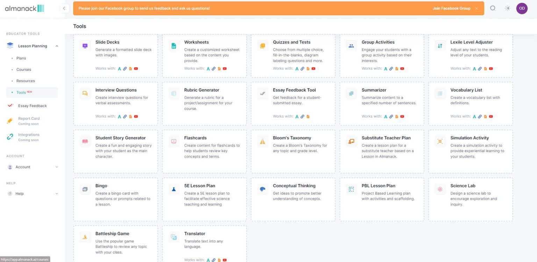Click the OD profile avatar
This screenshot has width=537, height=262.
tap(522, 8)
